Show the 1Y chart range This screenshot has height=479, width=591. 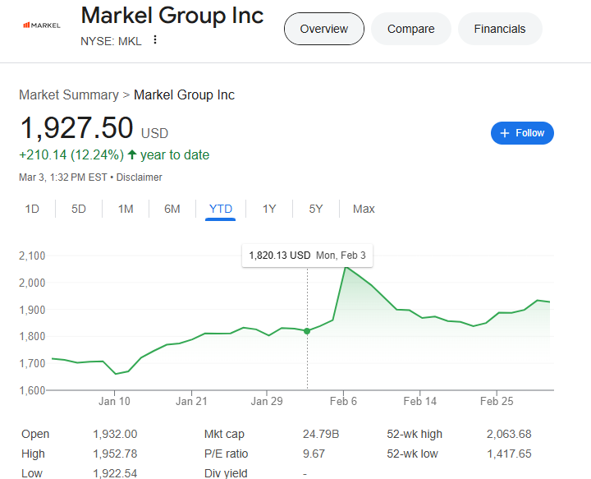tap(269, 209)
